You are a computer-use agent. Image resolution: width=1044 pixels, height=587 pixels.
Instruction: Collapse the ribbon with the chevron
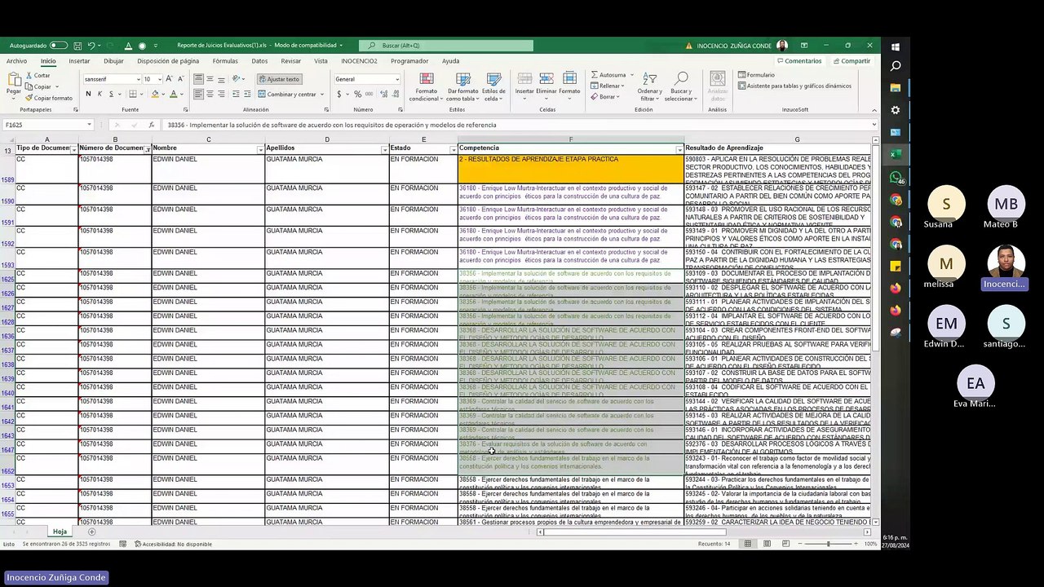(874, 109)
